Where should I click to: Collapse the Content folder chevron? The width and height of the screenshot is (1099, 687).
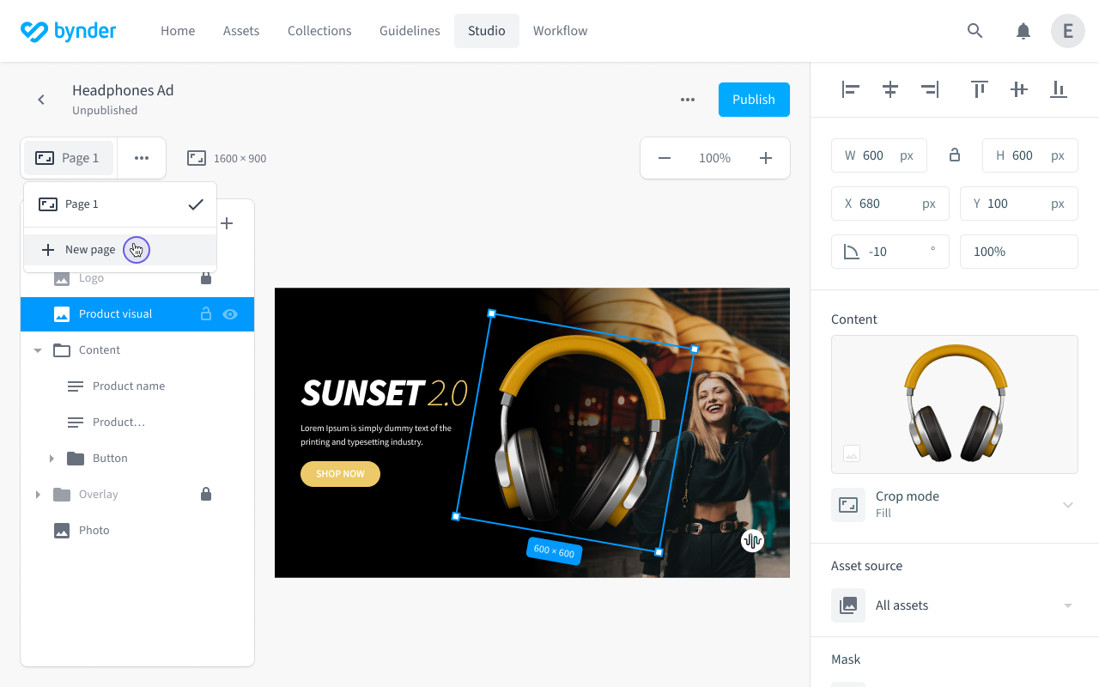pos(37,350)
